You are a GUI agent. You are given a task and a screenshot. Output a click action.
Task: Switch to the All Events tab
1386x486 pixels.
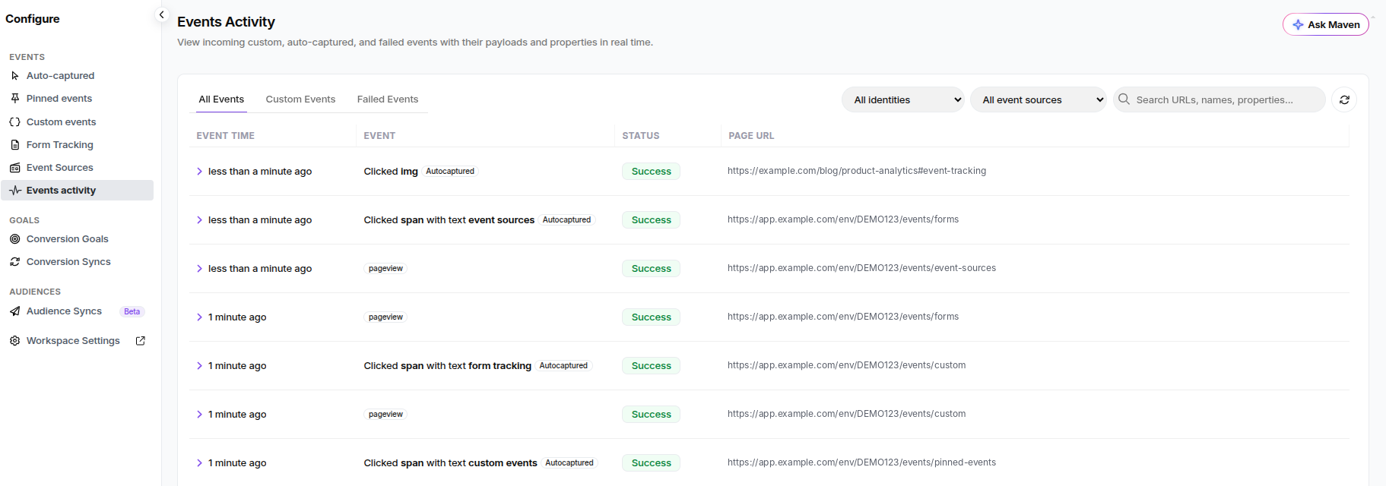221,99
